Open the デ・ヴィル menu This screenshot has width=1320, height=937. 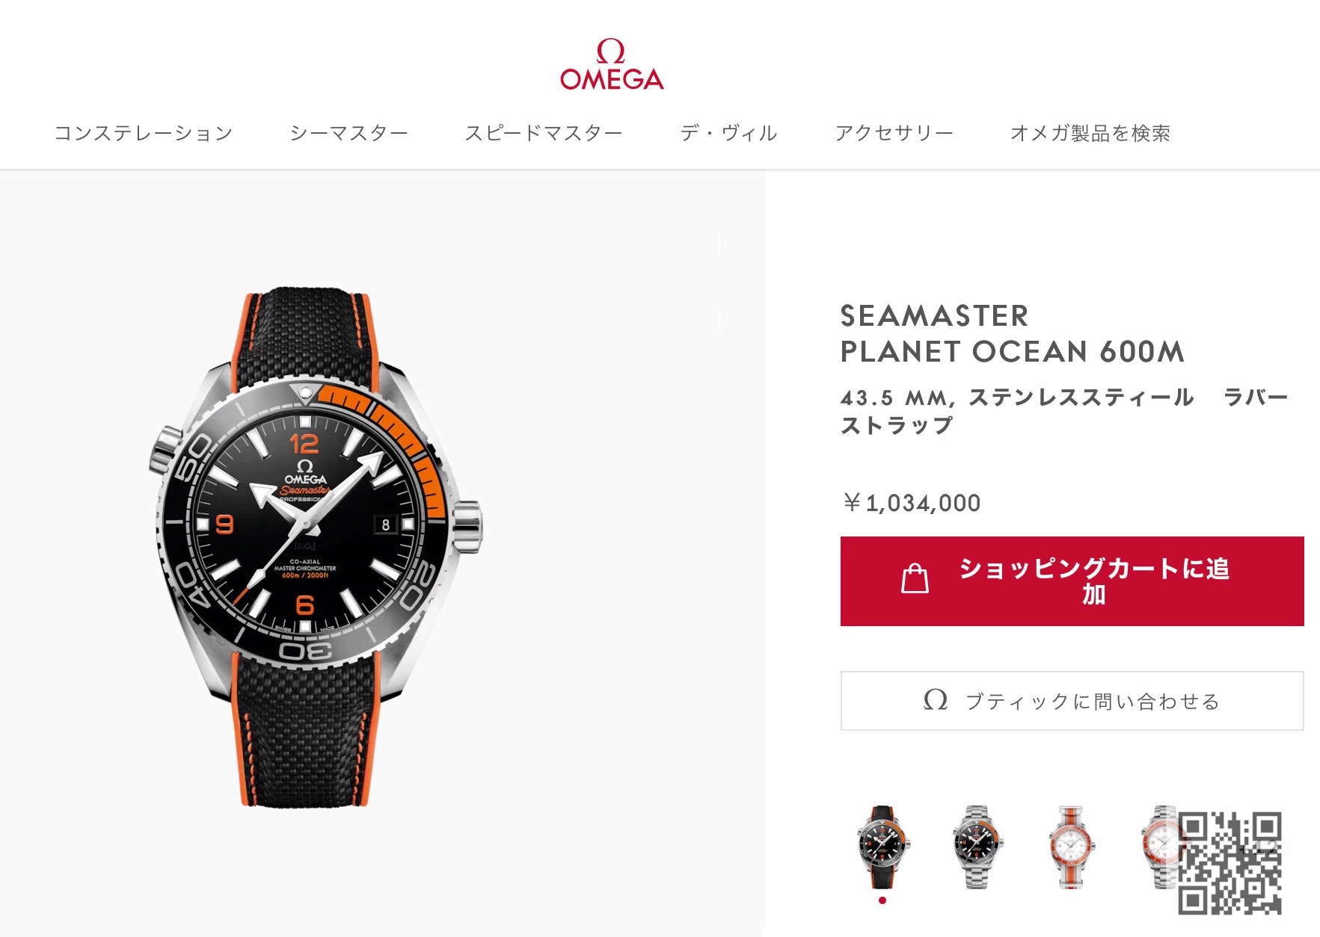[x=728, y=133]
